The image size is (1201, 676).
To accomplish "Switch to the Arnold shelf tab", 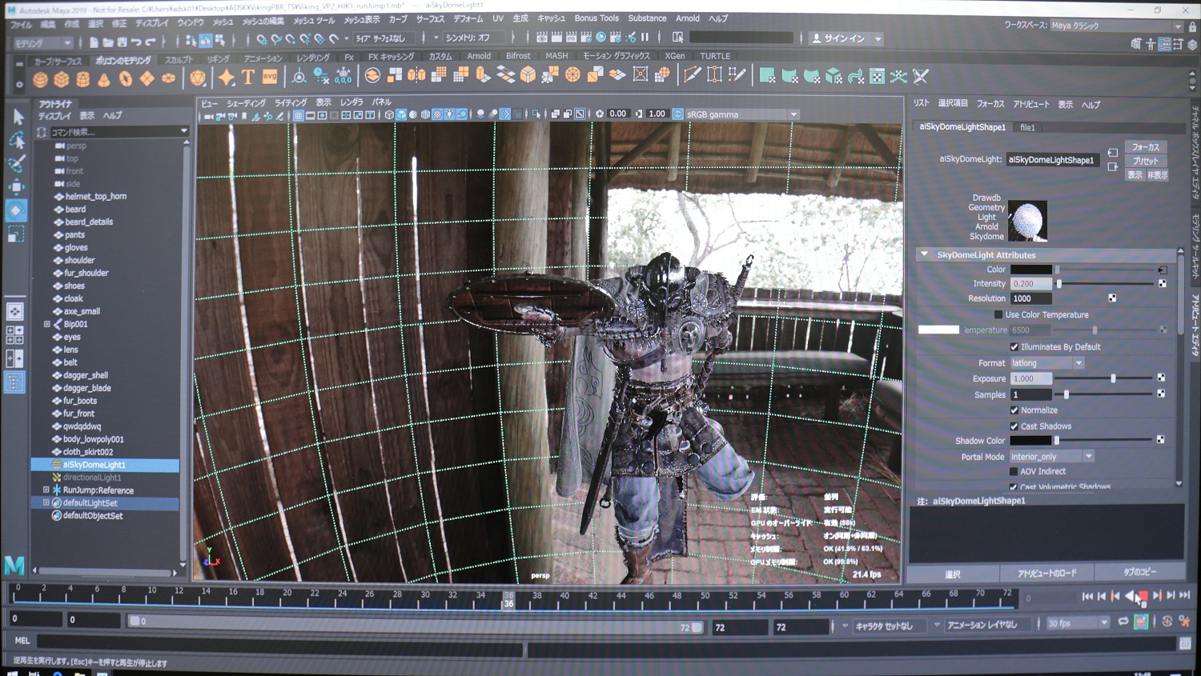I will pos(479,56).
